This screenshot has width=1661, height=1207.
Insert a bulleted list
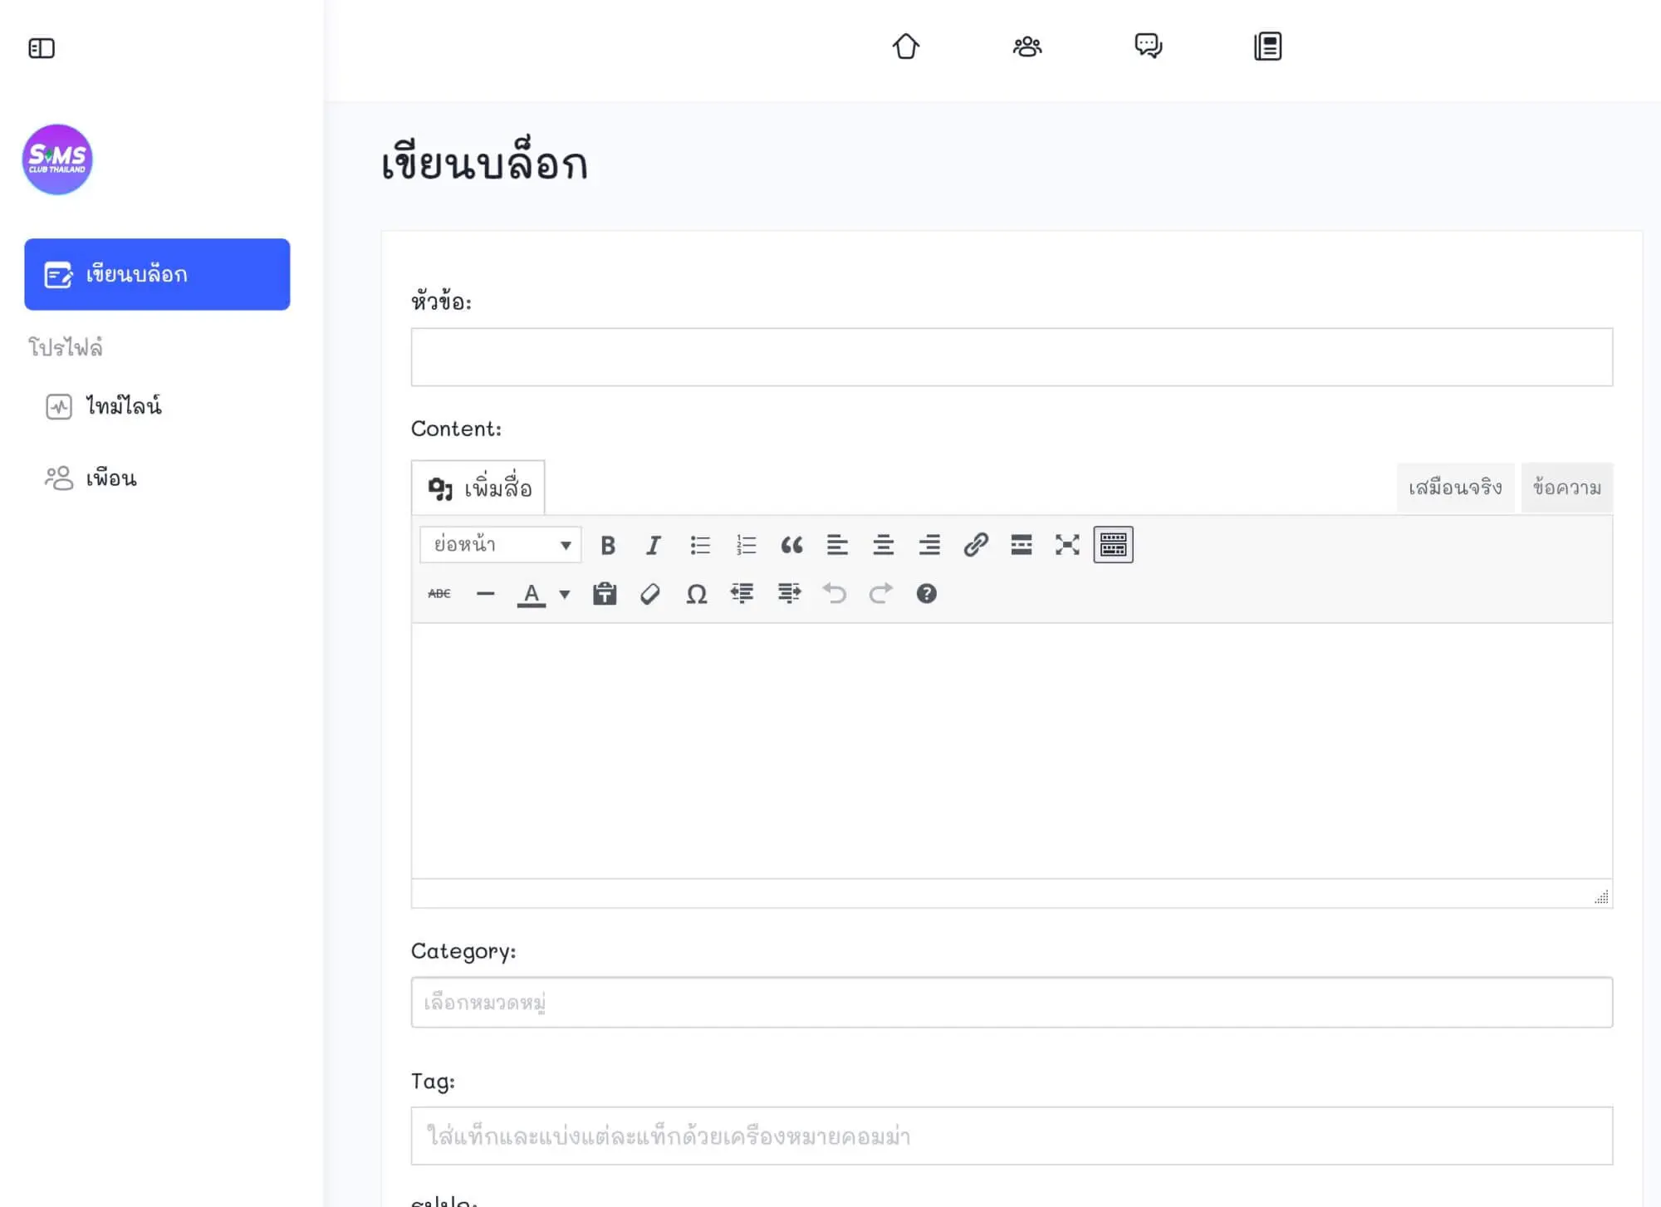[700, 545]
